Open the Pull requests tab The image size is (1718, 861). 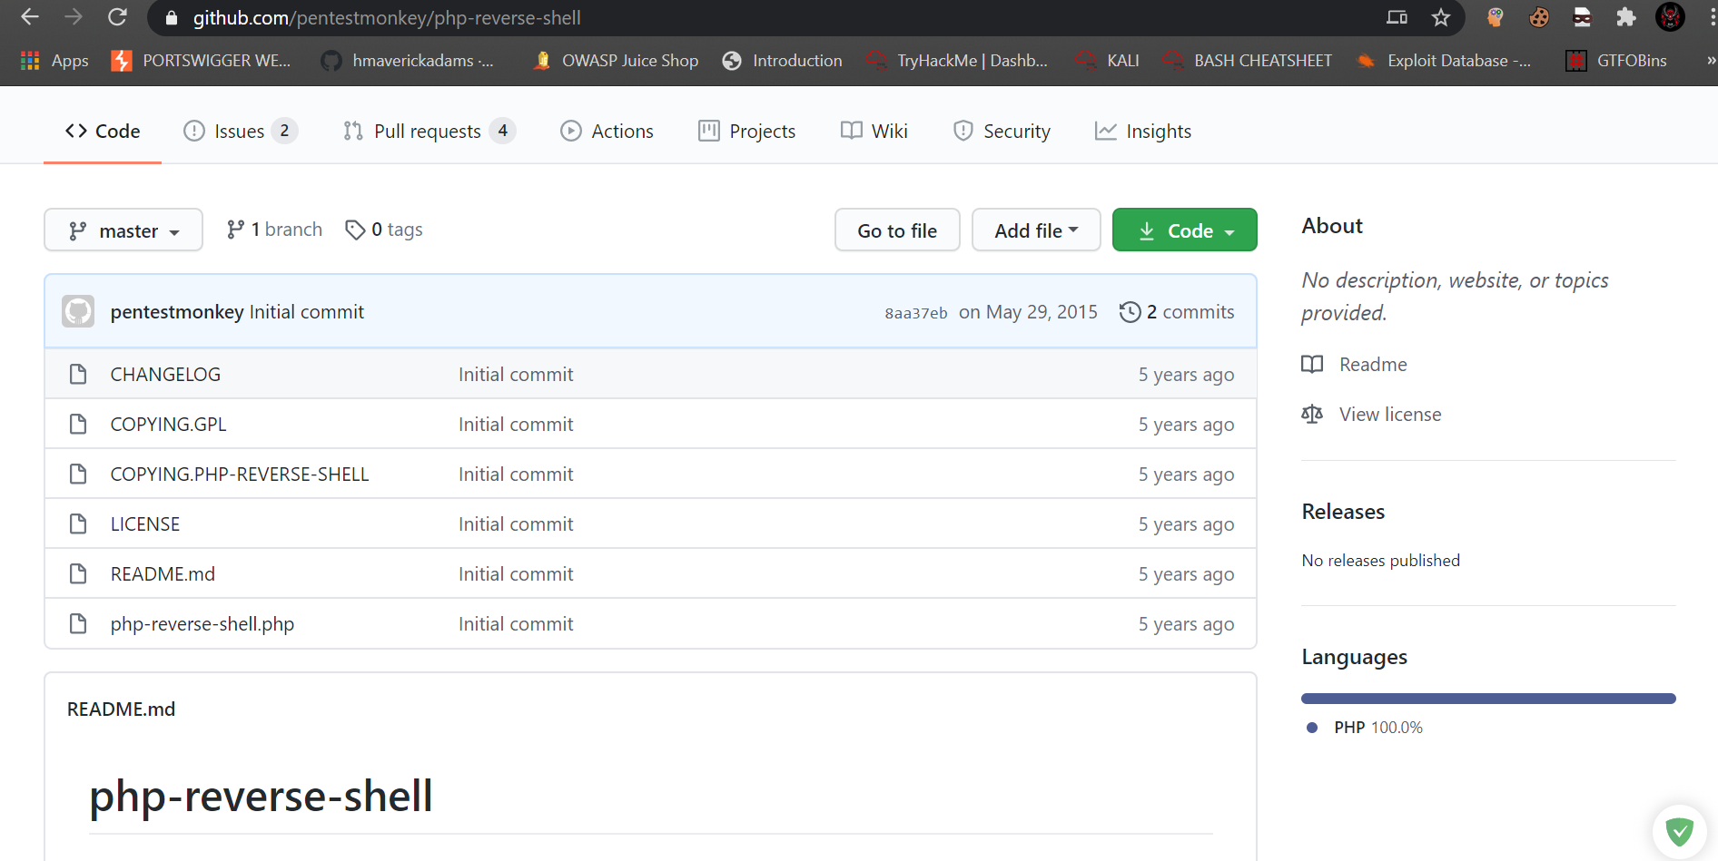429,132
